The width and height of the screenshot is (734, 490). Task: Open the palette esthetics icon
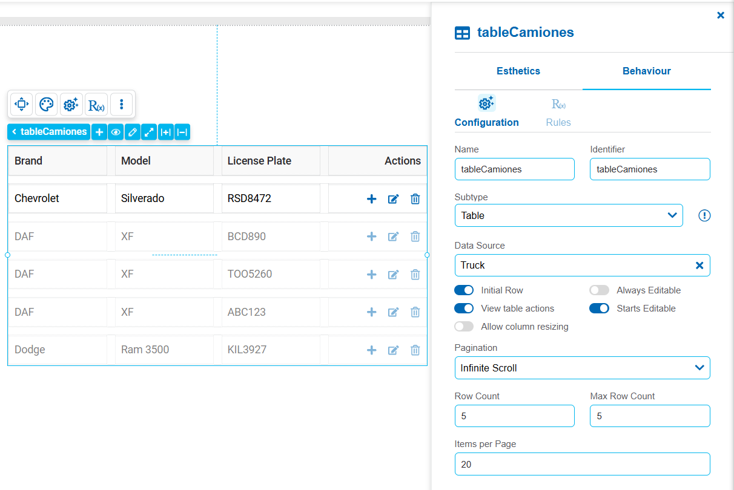click(46, 105)
